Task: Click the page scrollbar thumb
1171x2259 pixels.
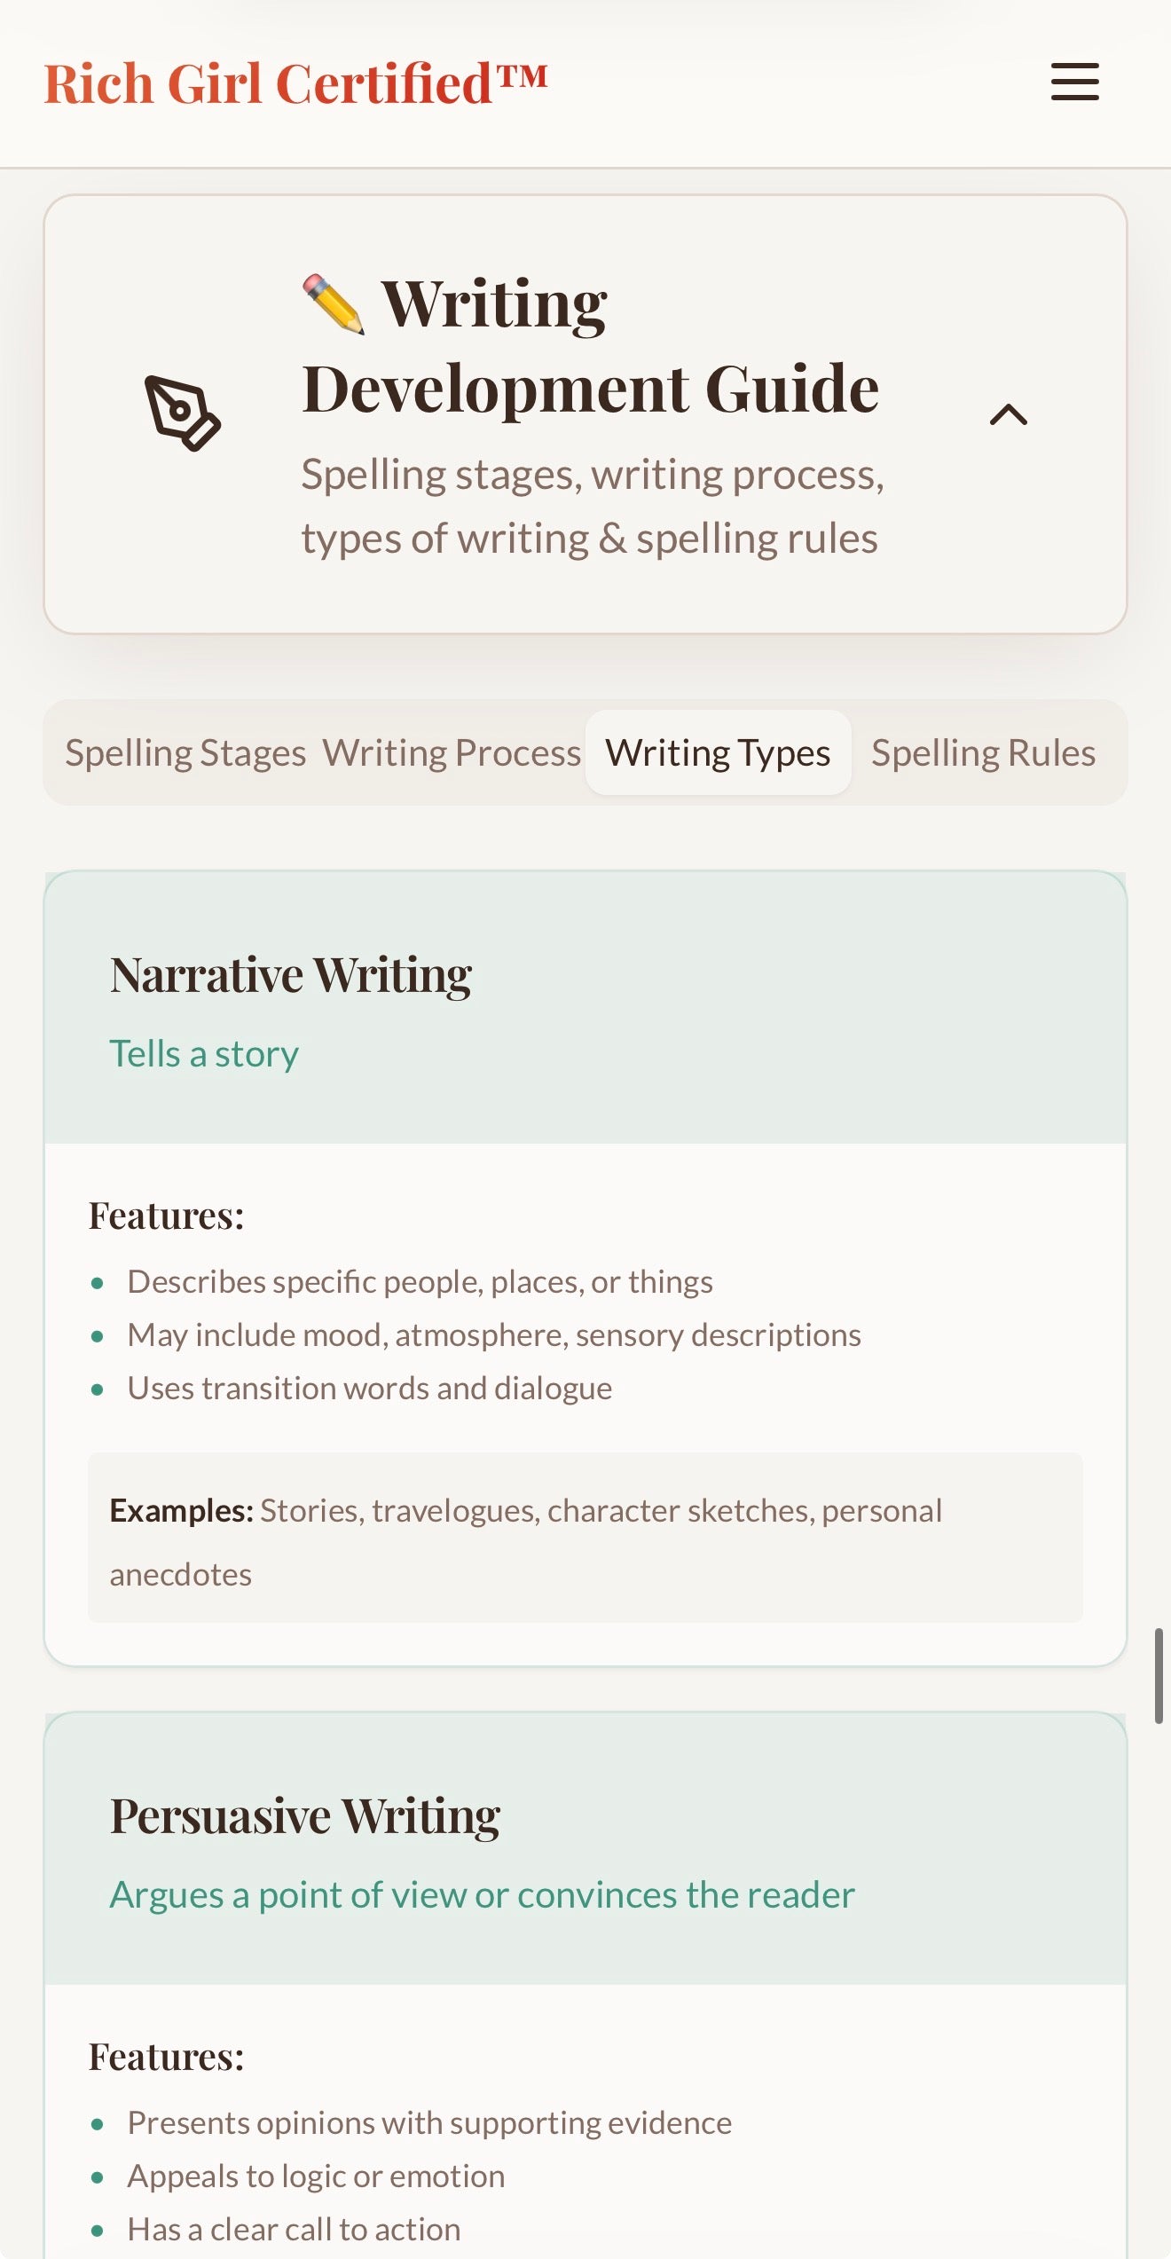Action: (1158, 1675)
